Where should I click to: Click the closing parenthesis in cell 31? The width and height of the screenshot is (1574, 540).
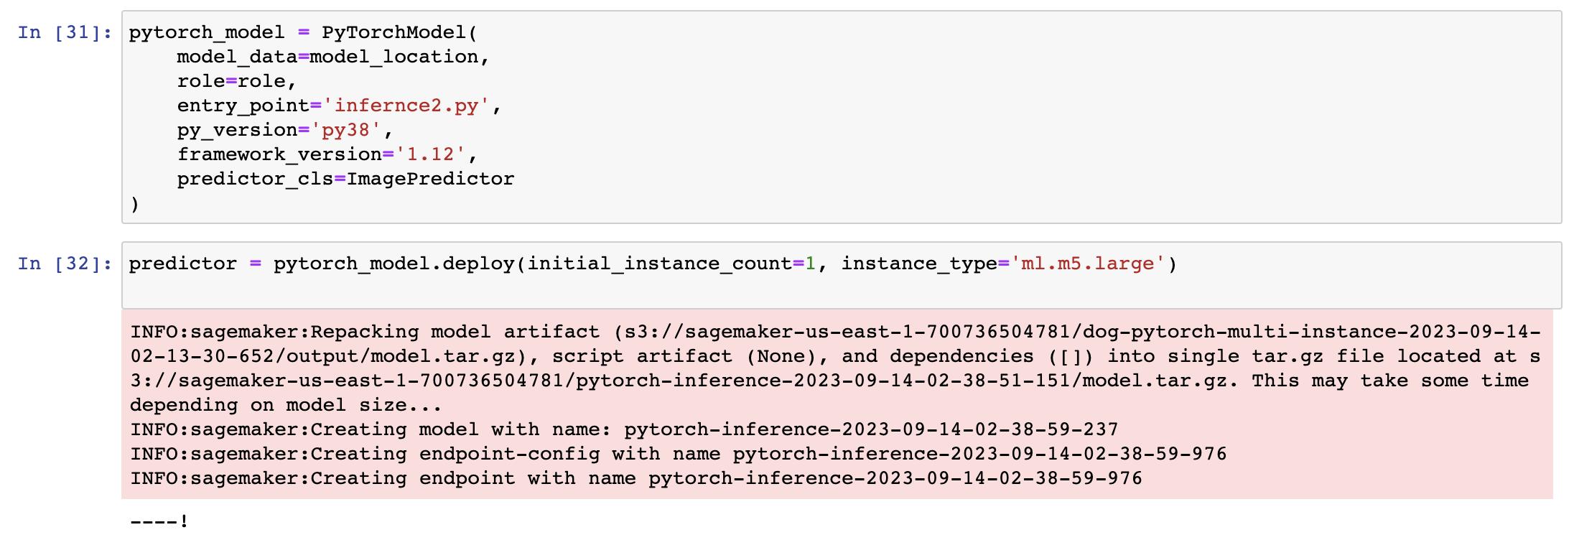(135, 204)
